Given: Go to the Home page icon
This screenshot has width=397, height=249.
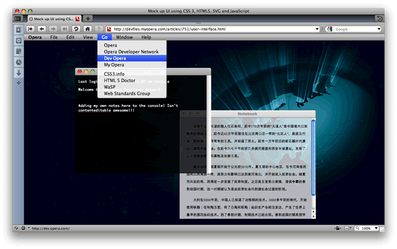Looking at the screenshot, I should pos(87,29).
